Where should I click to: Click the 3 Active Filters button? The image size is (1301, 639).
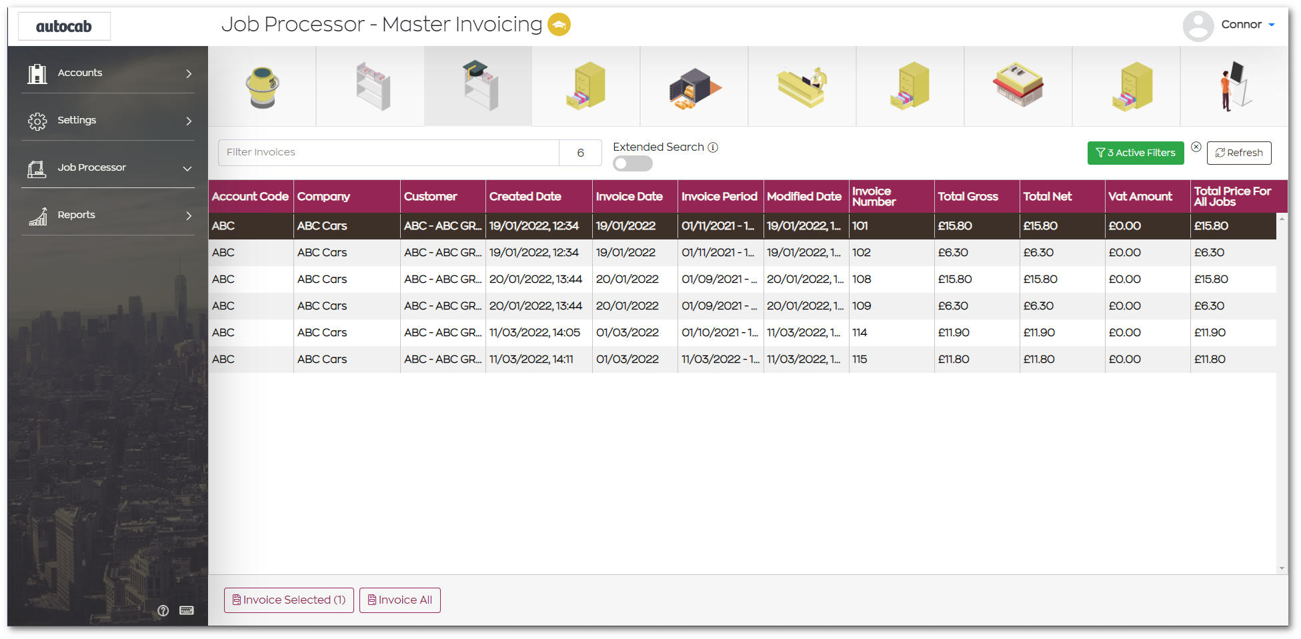tap(1136, 153)
